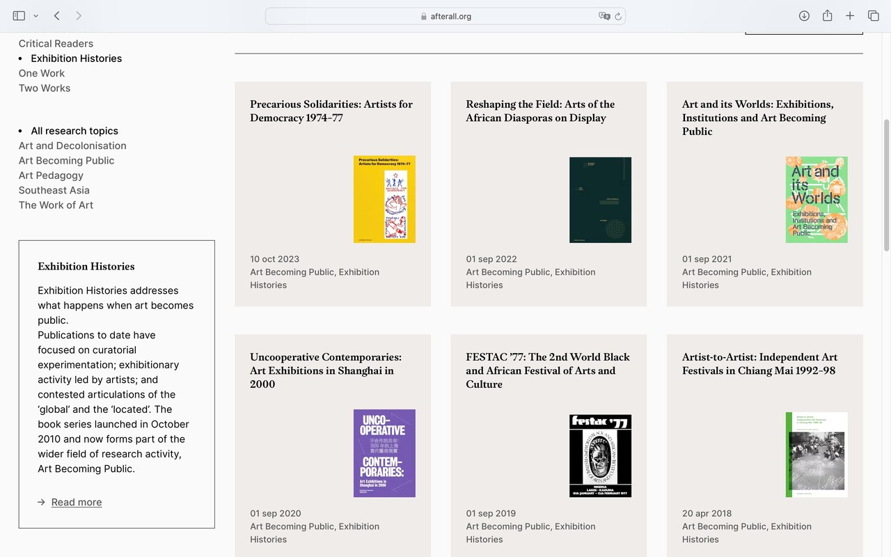Open the Safari Downloads list
The image size is (891, 557).
(x=804, y=15)
